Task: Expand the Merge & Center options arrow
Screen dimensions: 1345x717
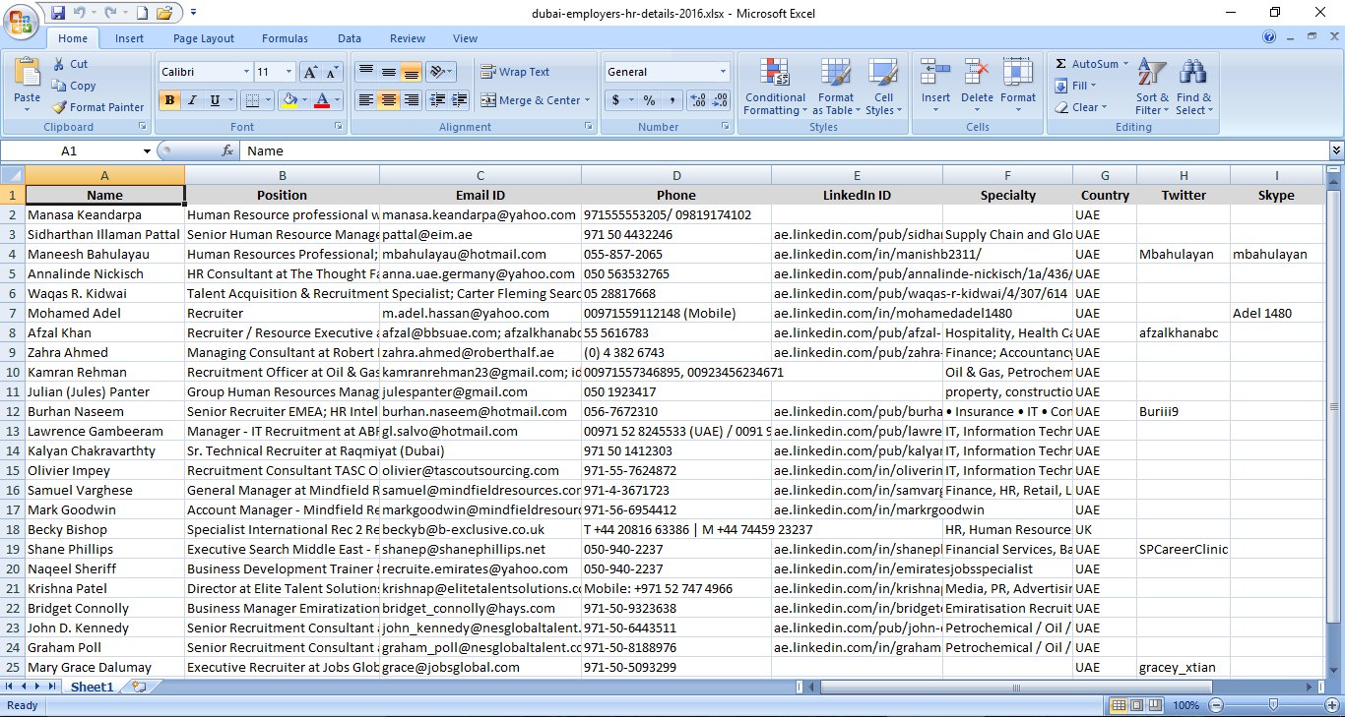Action: pyautogui.click(x=587, y=100)
